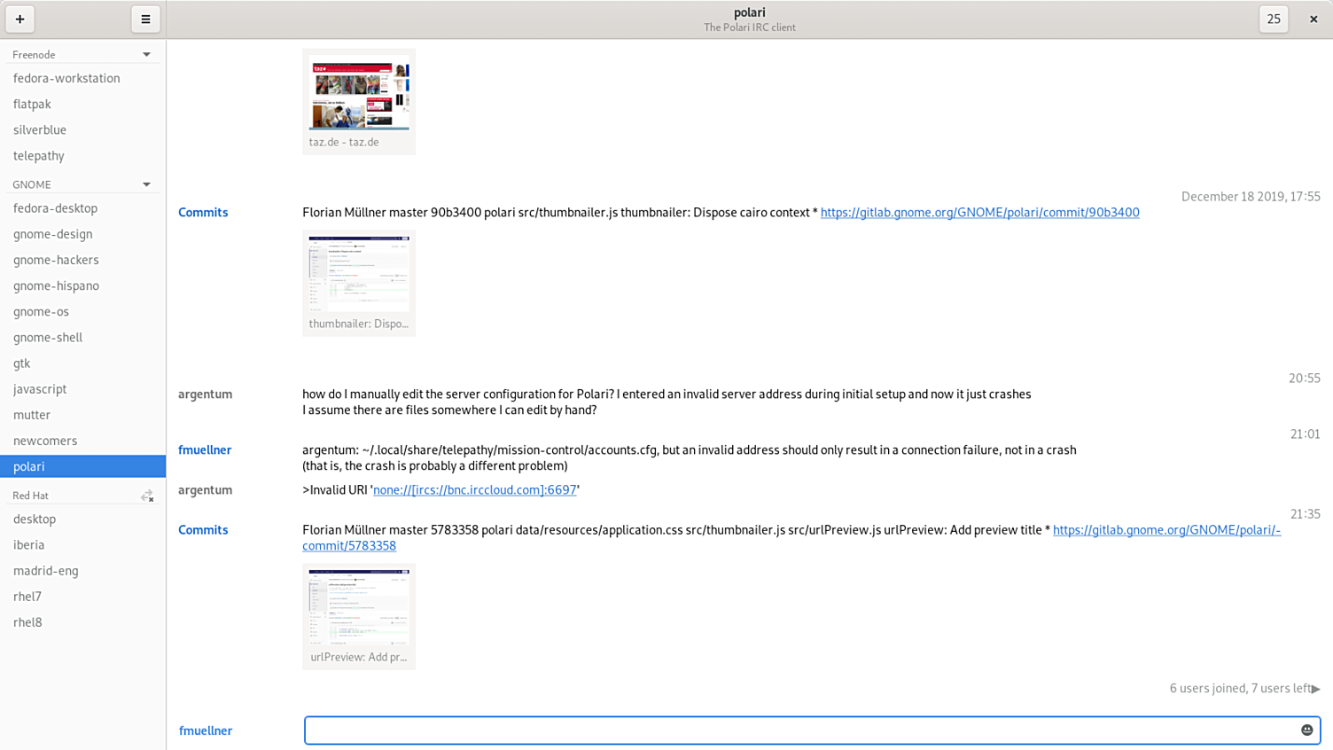Open the commit 5783358 GitLab link
This screenshot has width=1333, height=750.
point(1166,530)
